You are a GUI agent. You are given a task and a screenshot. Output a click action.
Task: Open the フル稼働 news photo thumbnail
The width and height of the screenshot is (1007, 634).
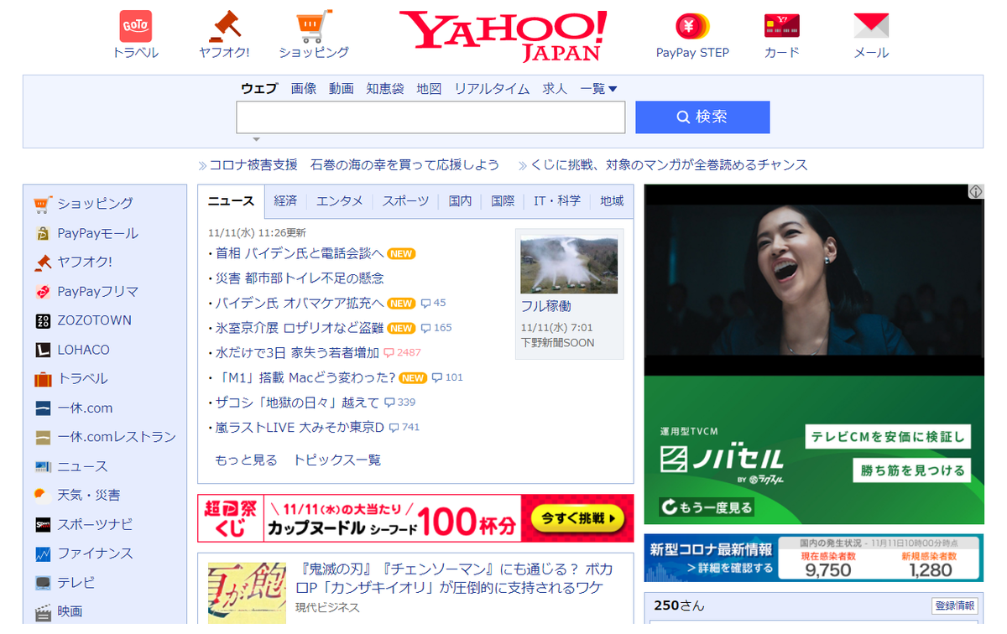(x=569, y=265)
